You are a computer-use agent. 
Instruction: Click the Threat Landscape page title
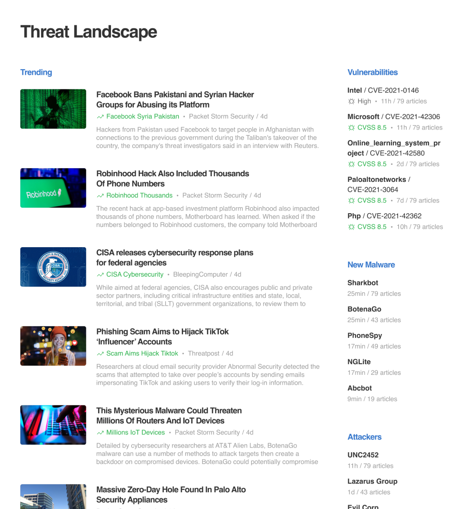tap(89, 32)
